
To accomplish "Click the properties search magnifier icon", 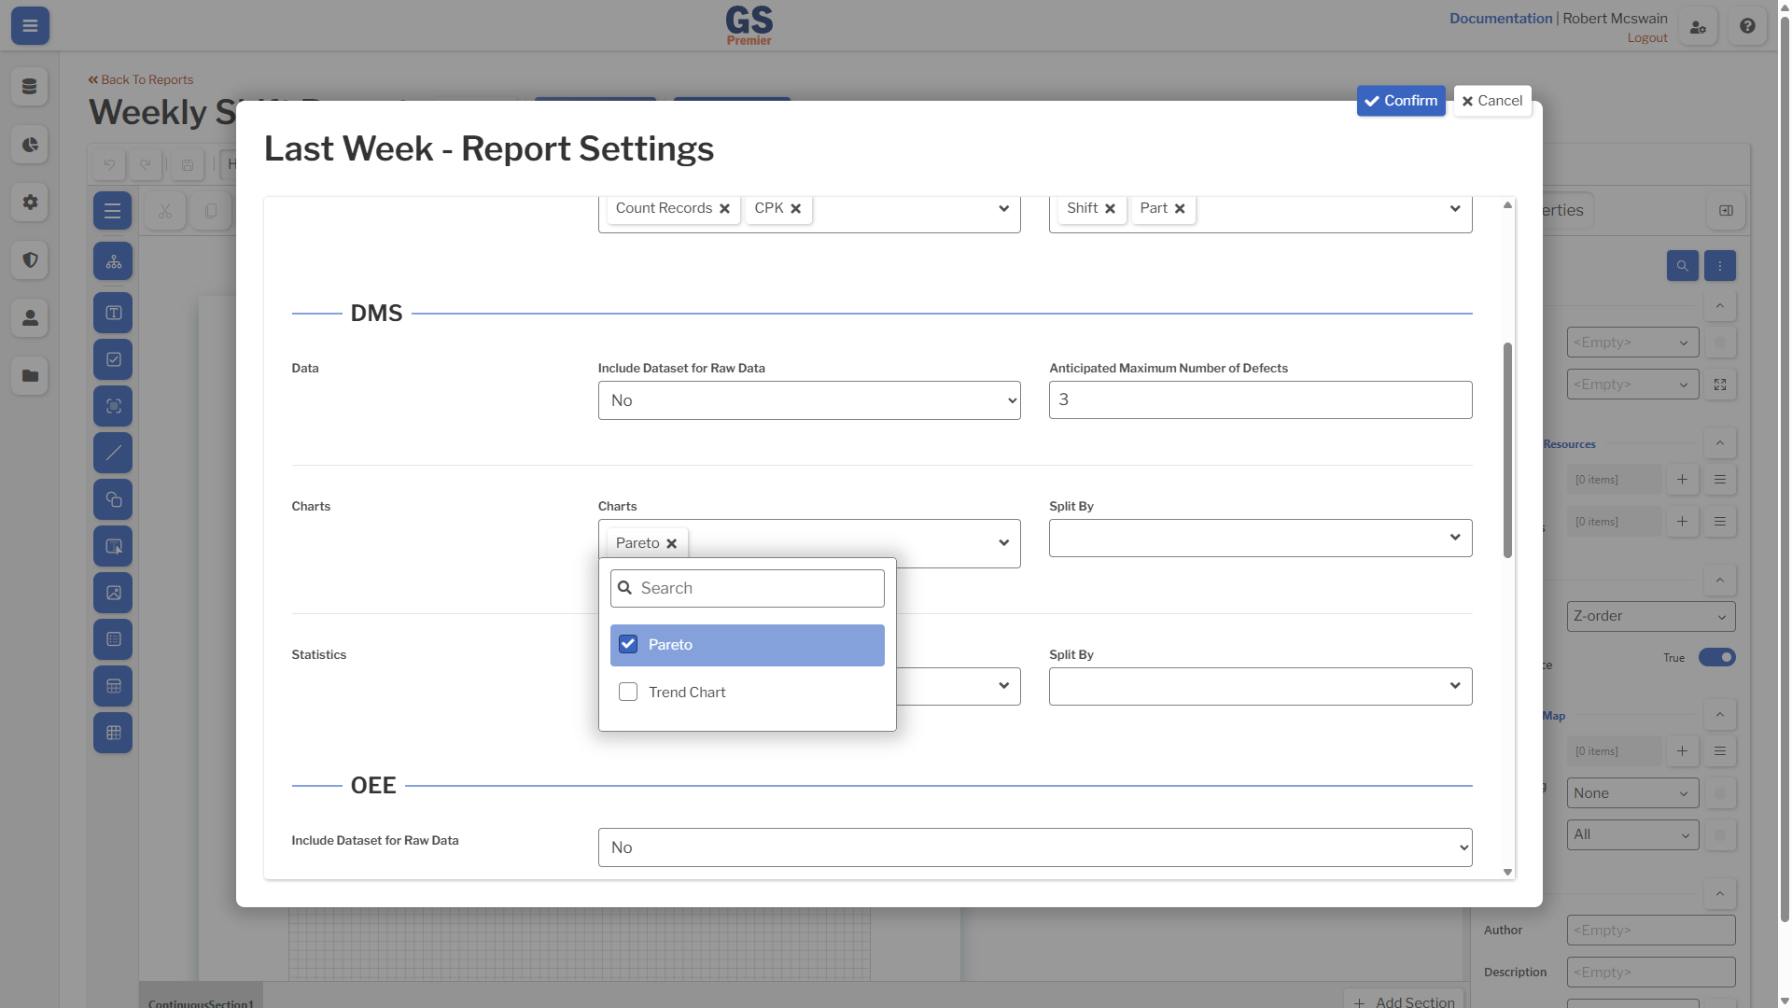I will (x=1682, y=266).
